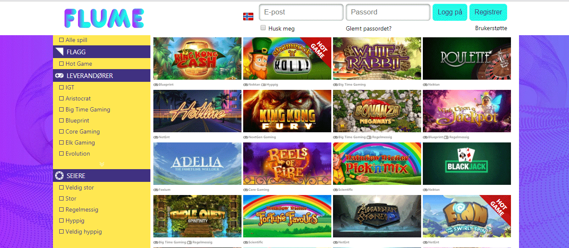Click the provider icon under King Kong Cash
The height and width of the screenshot is (248, 569).
point(156,85)
